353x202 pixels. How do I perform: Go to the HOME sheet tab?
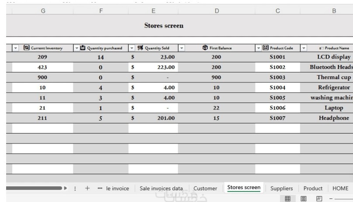[340, 188]
